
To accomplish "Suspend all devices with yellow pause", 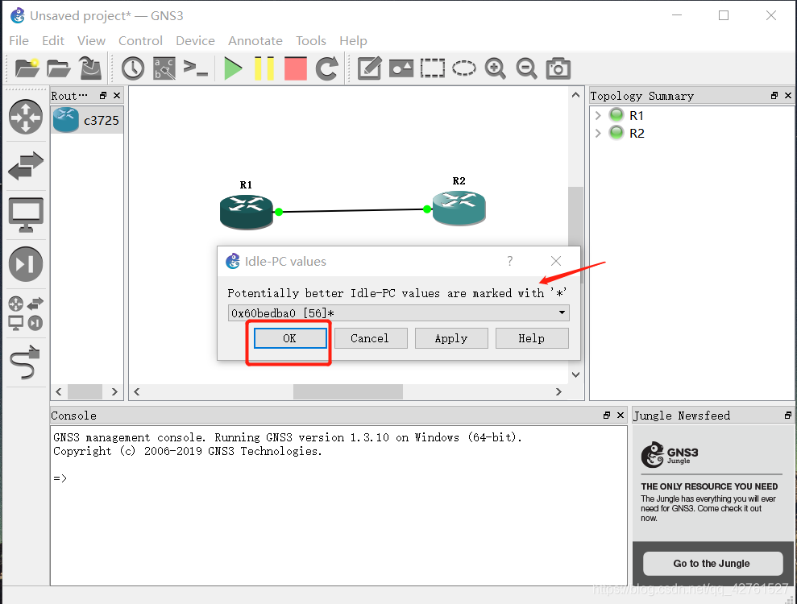I will (264, 68).
